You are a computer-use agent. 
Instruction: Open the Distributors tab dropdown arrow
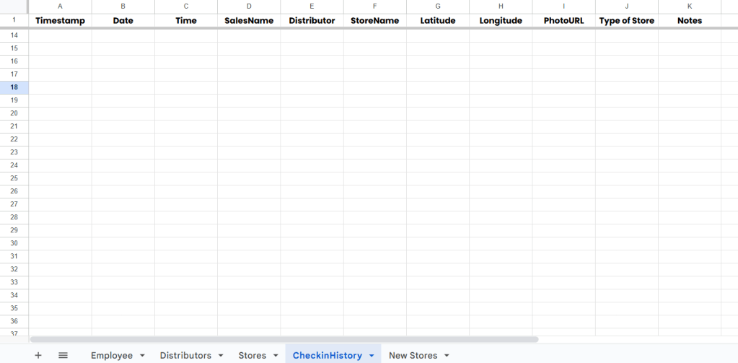point(221,356)
